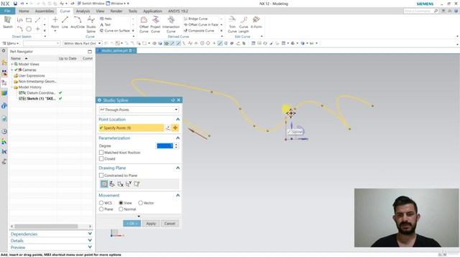
Task: Collapse the Drawing Plane section
Action: [178, 168]
